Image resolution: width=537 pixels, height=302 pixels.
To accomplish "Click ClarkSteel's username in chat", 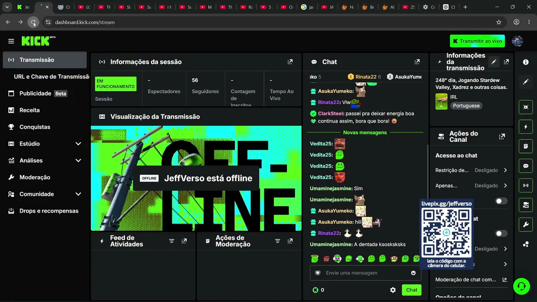I will pos(331,114).
